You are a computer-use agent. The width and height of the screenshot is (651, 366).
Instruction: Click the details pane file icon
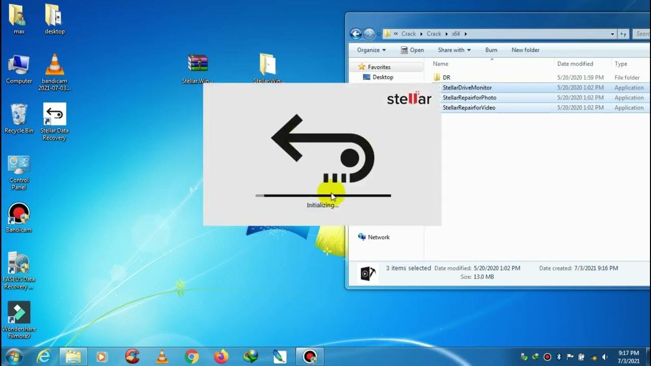[x=369, y=273]
